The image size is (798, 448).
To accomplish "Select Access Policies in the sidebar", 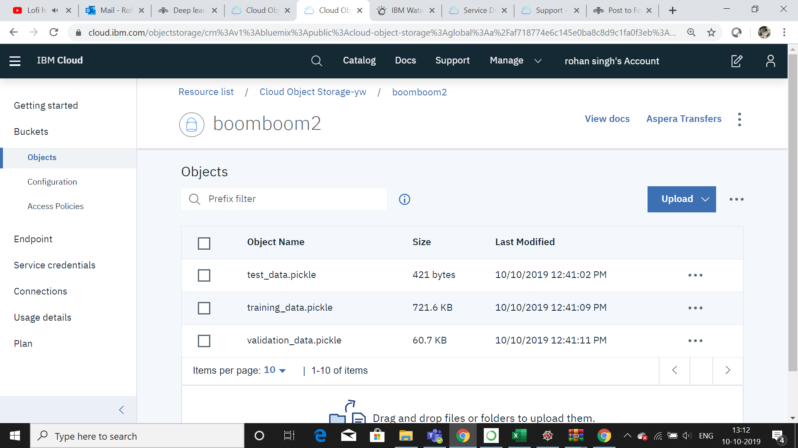I will coord(55,207).
